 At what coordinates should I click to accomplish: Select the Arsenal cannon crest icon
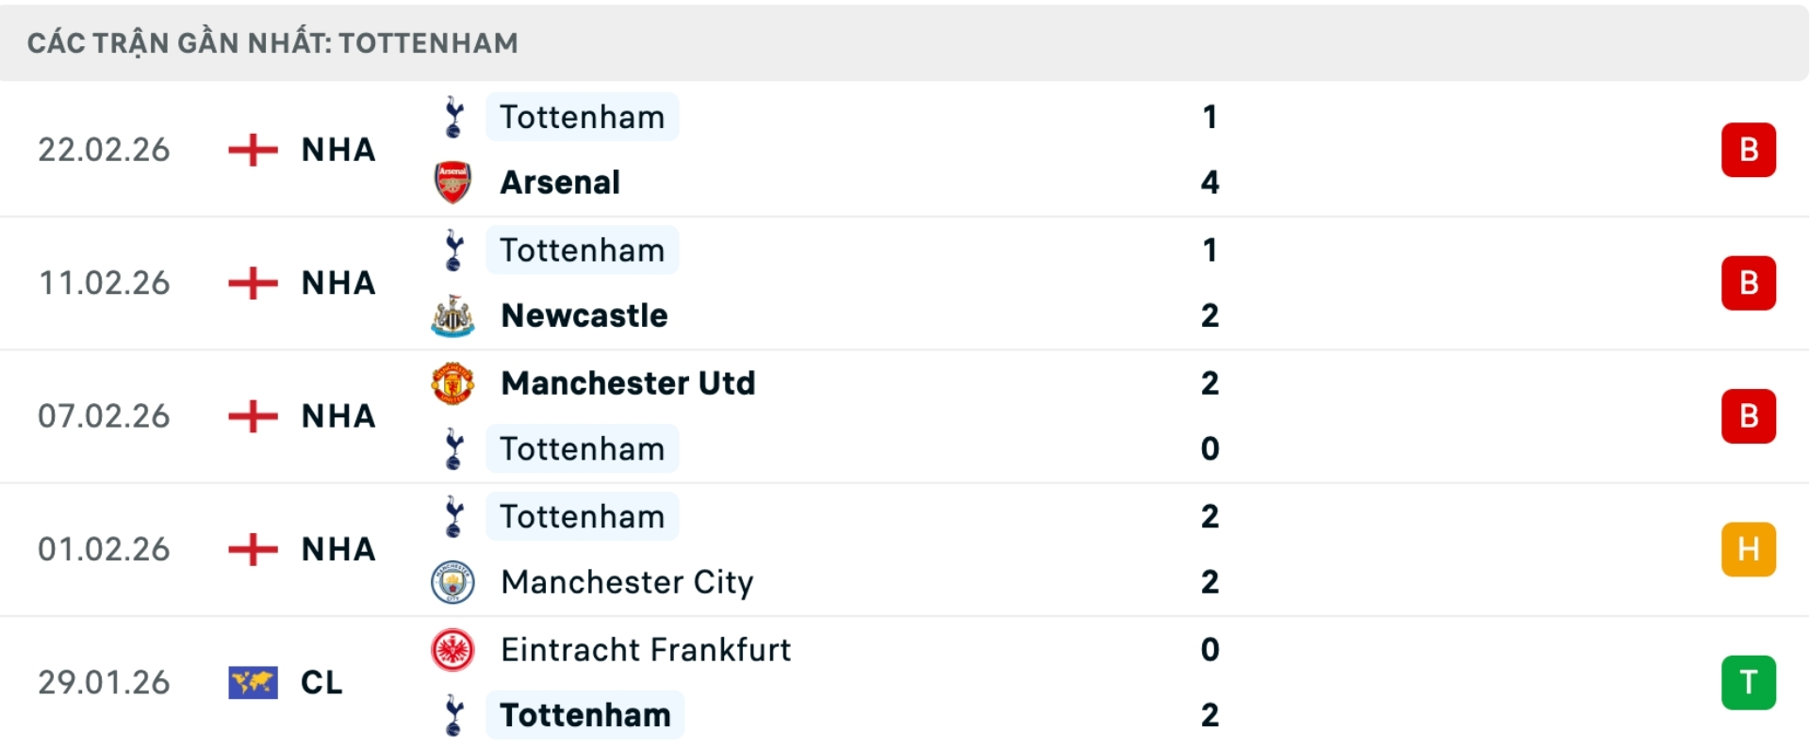453,182
